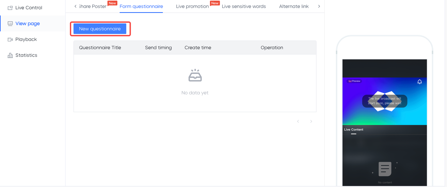Viewport: 447px width, 187px height.
Task: Click the Live Control sidebar icon
Action: tap(10, 8)
